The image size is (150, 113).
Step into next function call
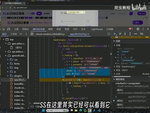click(x=125, y=34)
